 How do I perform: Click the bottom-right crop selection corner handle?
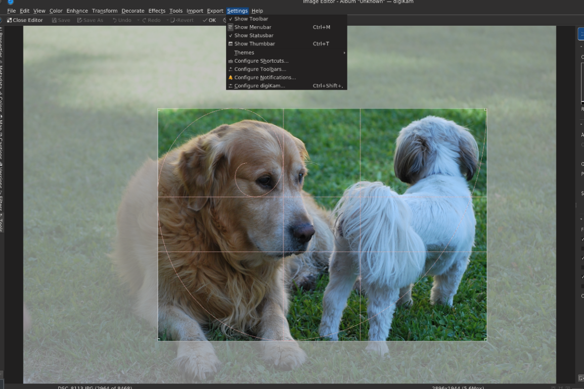(x=485, y=339)
